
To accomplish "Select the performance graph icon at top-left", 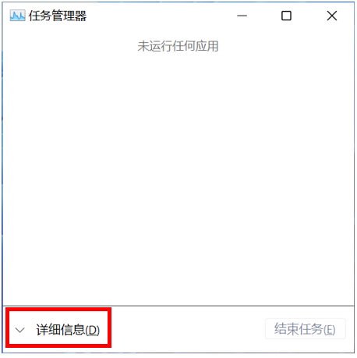I will pyautogui.click(x=17, y=16).
